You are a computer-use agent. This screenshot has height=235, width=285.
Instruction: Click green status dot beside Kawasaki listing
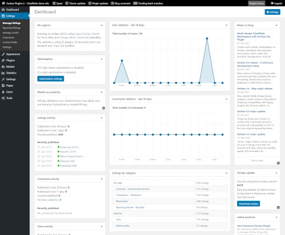pos(59,166)
